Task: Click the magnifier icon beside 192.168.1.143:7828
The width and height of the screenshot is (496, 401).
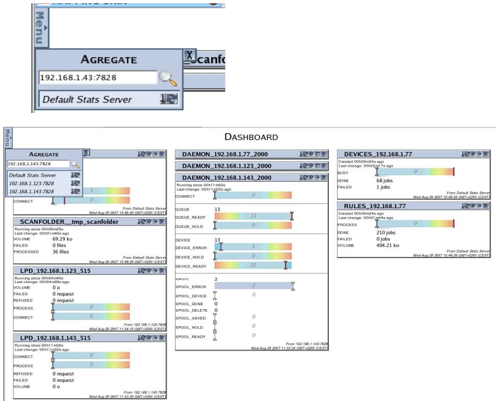Action: [x=75, y=164]
